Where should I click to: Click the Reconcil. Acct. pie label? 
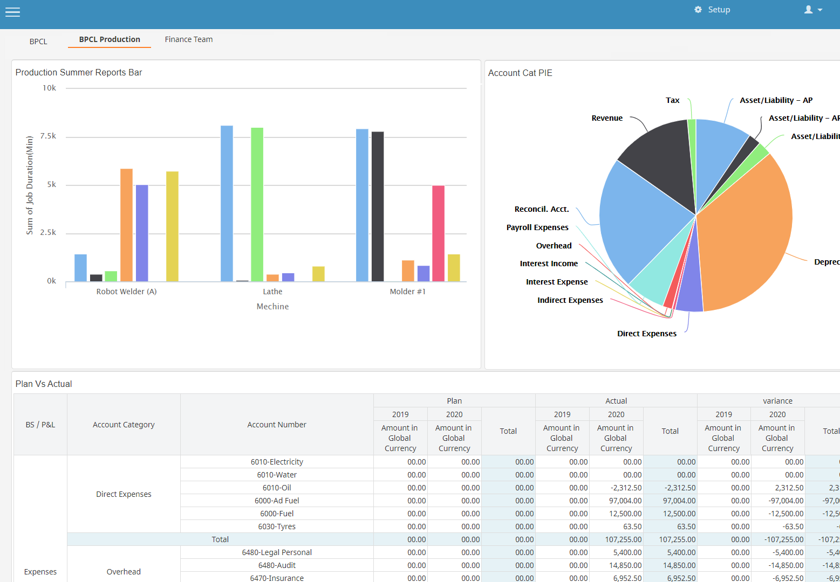click(542, 209)
